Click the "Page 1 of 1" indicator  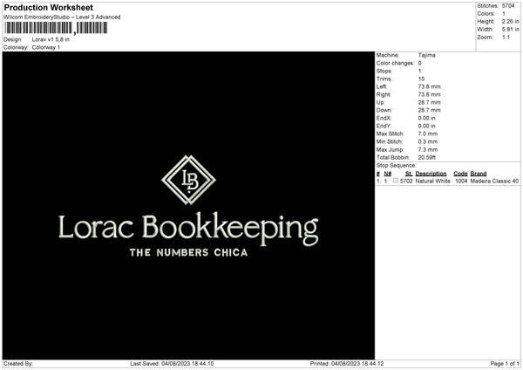click(505, 364)
